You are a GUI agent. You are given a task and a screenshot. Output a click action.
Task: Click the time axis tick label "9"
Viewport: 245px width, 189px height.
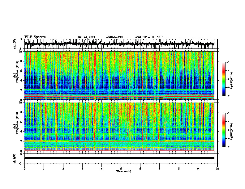[198, 169]
